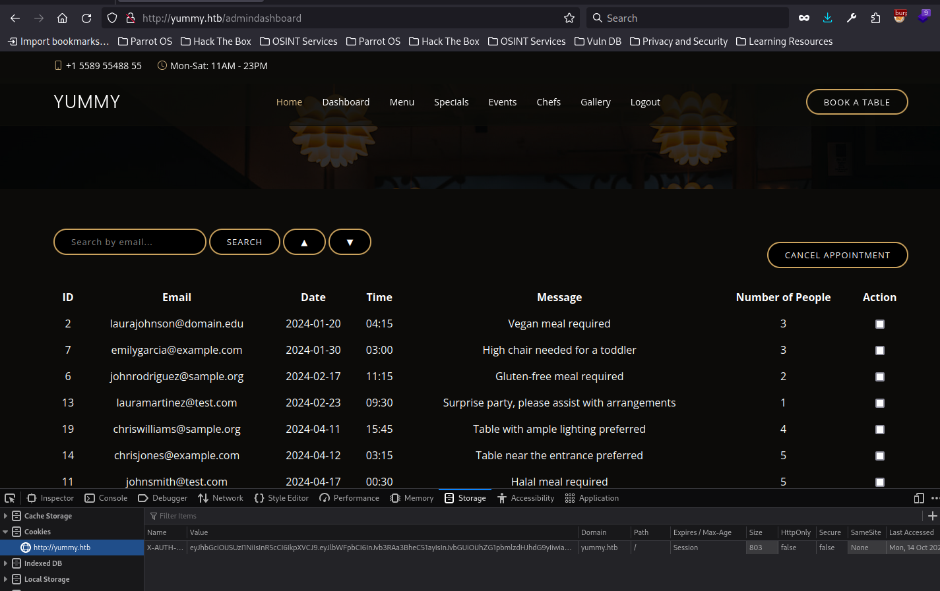
Task: Click inside the Search by email field
Action: 130,242
